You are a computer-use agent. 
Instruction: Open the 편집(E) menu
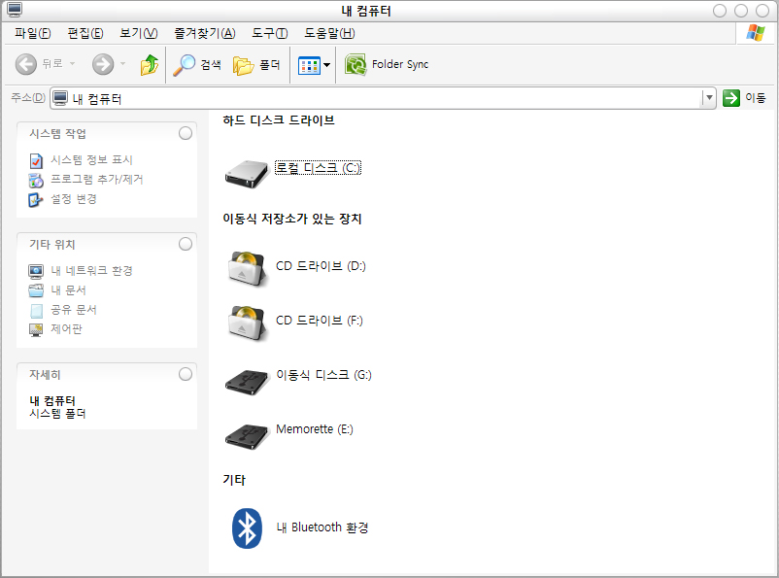(x=85, y=33)
